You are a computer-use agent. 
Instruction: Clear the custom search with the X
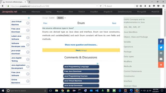(x=65, y=18)
